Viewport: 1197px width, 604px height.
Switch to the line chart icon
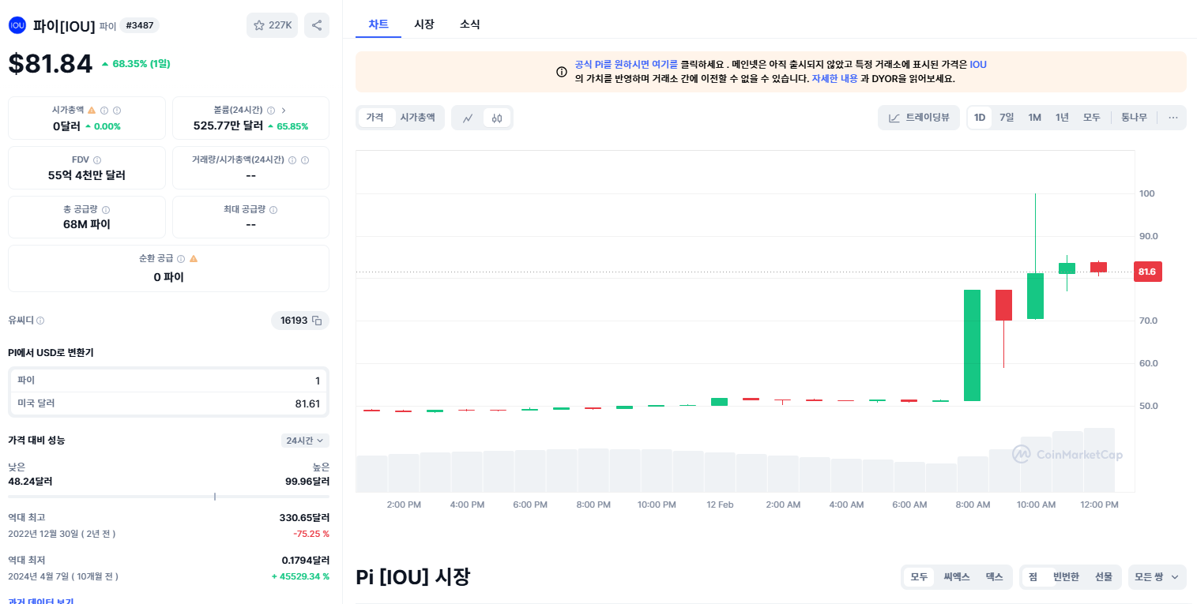tap(468, 118)
